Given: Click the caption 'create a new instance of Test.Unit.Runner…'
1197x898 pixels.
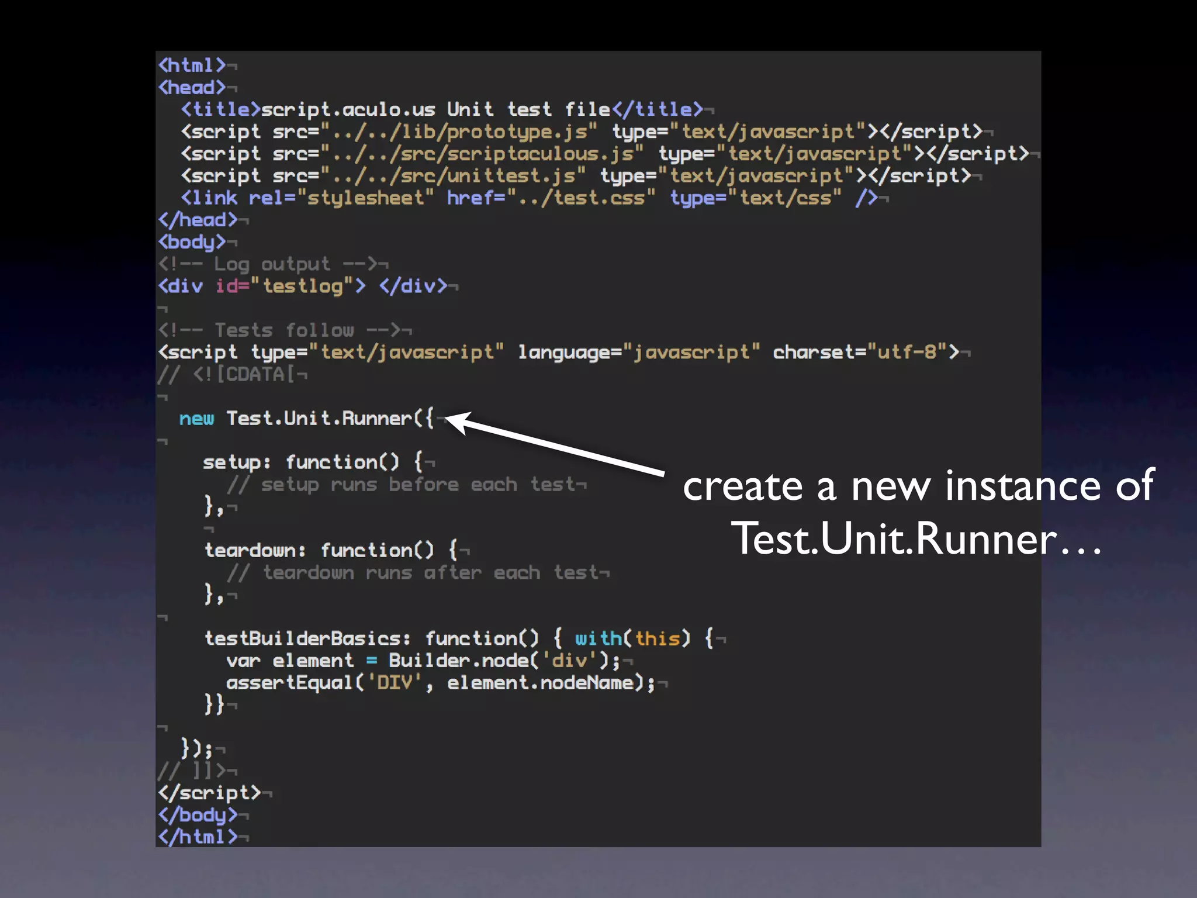Looking at the screenshot, I should (x=918, y=512).
